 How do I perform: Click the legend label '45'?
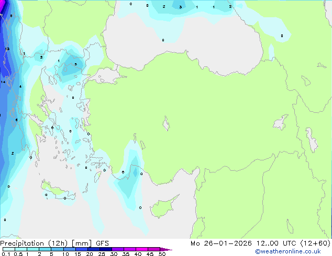click(150, 254)
